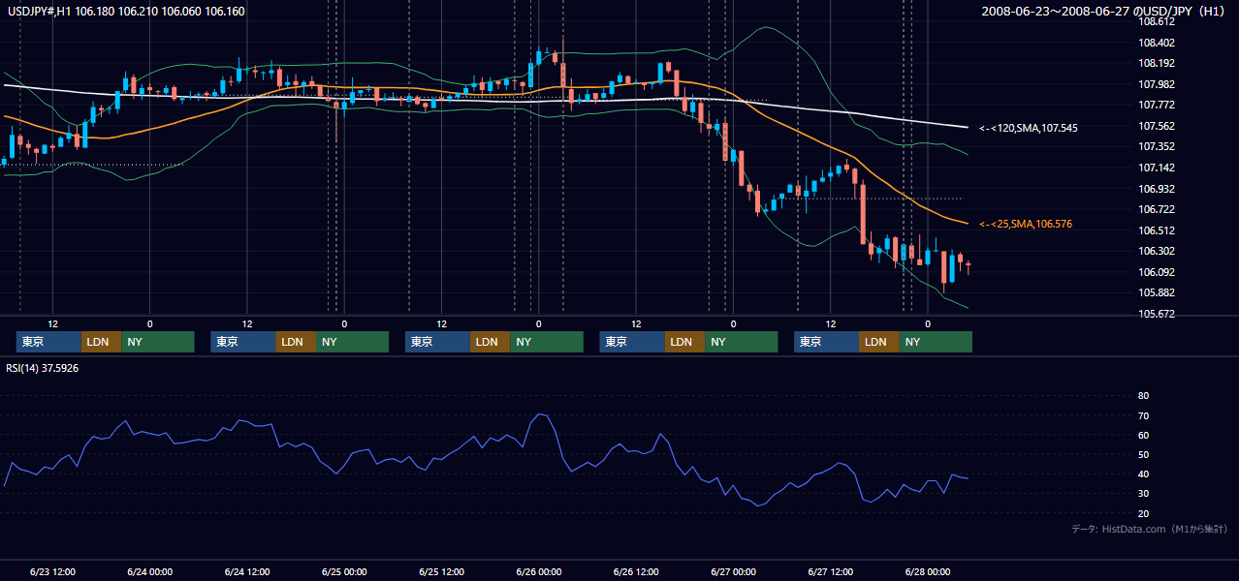Select the June 25 LDN session block
1239x581 pixels.
[x=490, y=342]
